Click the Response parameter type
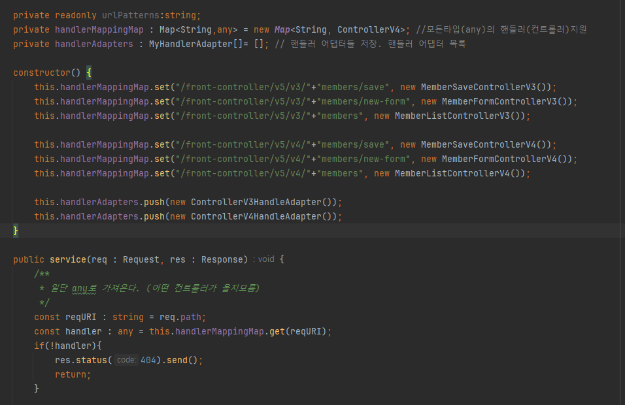 (222, 259)
